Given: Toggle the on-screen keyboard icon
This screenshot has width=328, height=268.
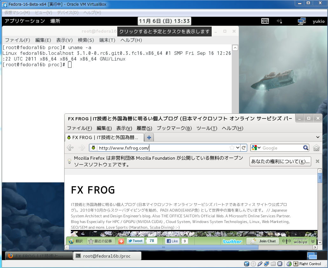Looking at the screenshot, I should point(265,21).
